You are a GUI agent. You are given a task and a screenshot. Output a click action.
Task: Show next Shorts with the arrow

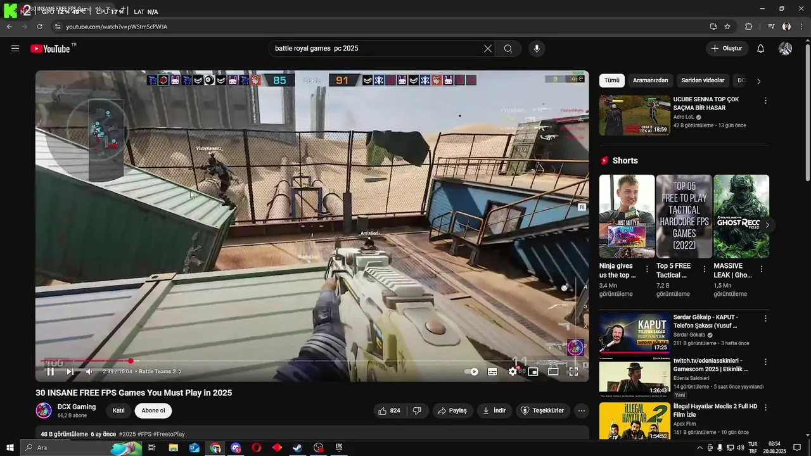pyautogui.click(x=767, y=225)
